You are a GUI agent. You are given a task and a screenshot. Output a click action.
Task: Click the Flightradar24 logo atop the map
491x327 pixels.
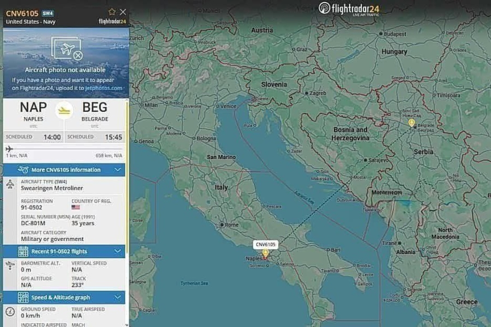[349, 8]
